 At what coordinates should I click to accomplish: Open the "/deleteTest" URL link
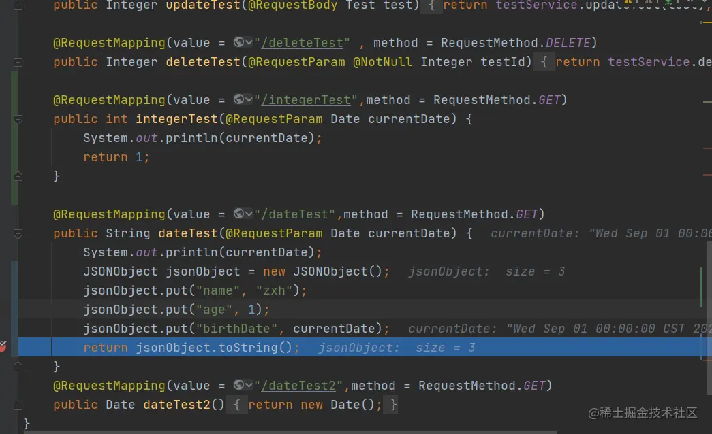(x=302, y=43)
